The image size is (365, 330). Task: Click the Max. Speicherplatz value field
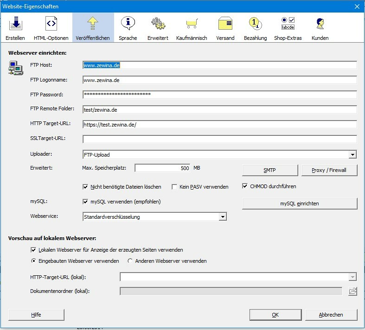(x=162, y=168)
